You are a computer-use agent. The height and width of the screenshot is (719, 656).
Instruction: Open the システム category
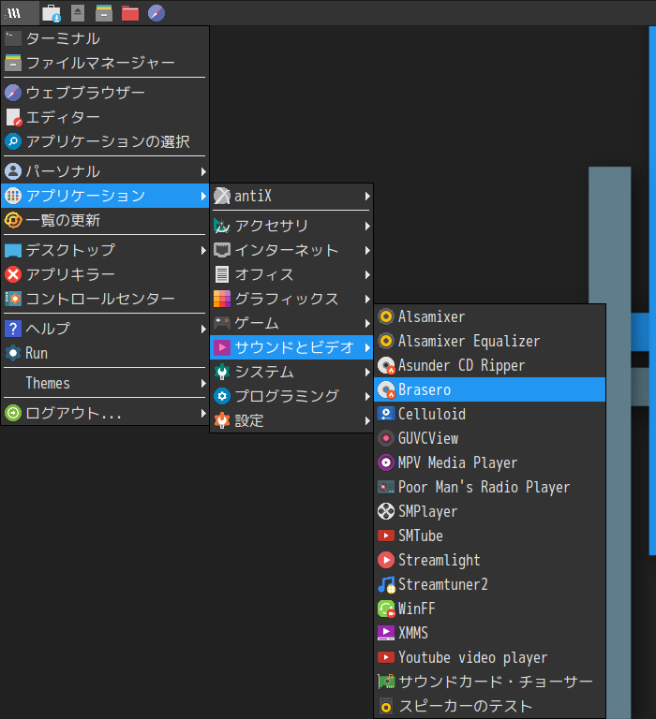point(291,372)
